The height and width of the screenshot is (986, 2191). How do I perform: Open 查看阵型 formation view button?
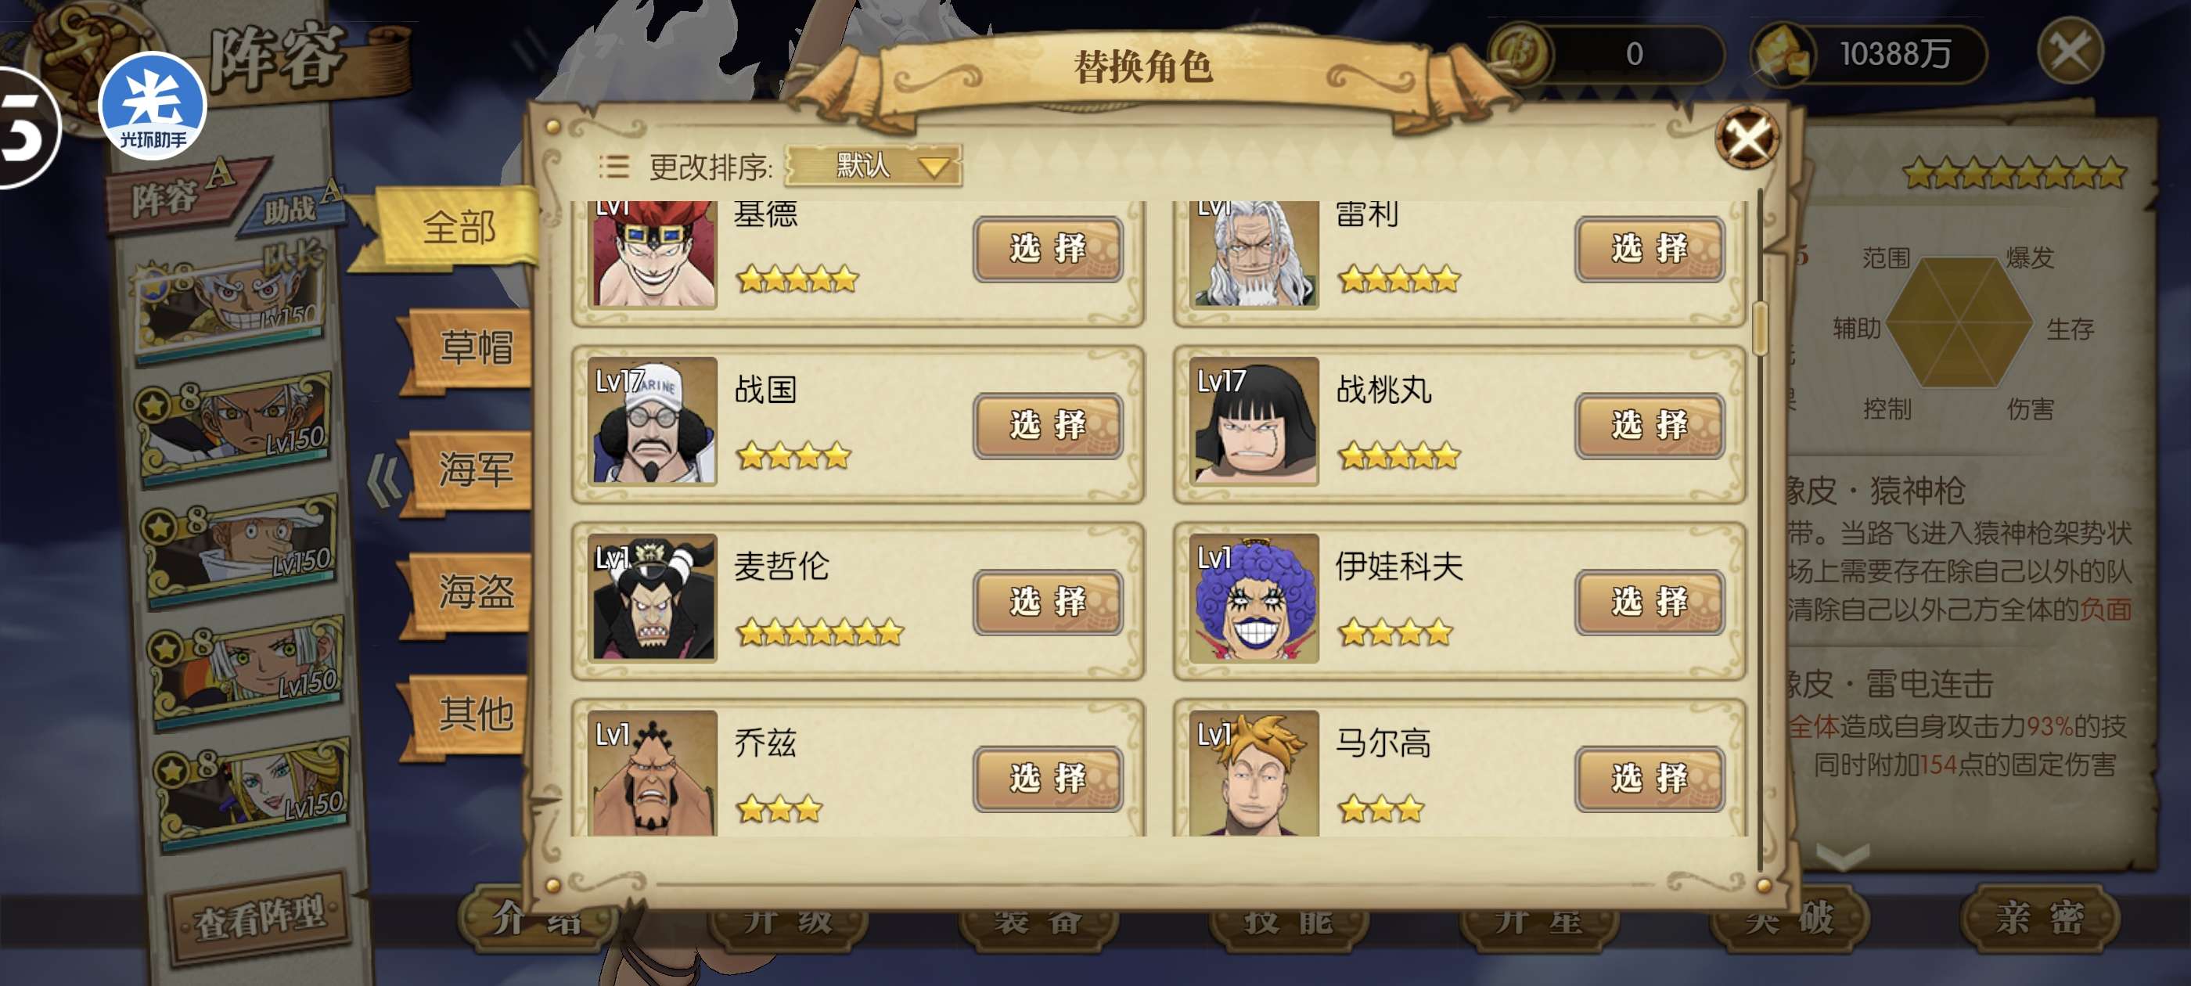click(x=261, y=918)
